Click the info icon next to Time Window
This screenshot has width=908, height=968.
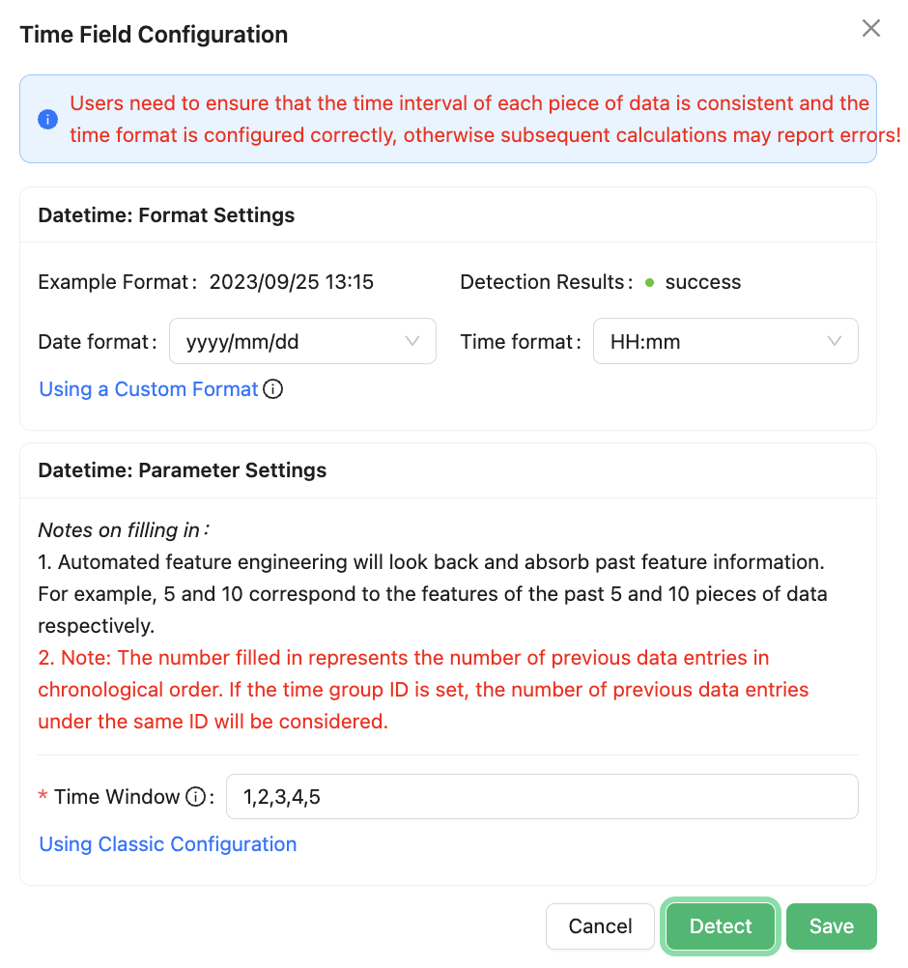coord(195,797)
